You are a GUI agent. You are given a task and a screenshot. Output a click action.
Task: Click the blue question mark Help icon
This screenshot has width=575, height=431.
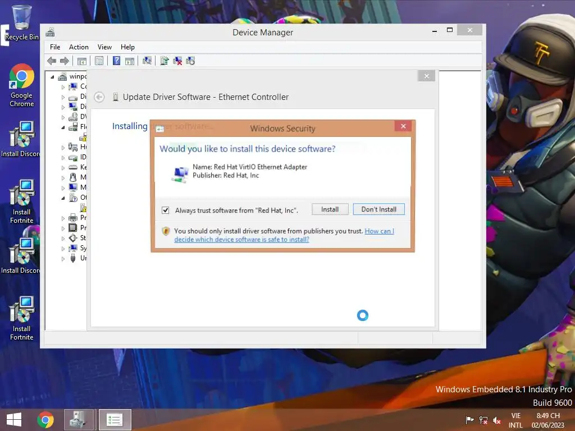(116, 61)
